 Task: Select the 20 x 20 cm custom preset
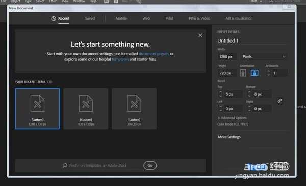click(134, 109)
